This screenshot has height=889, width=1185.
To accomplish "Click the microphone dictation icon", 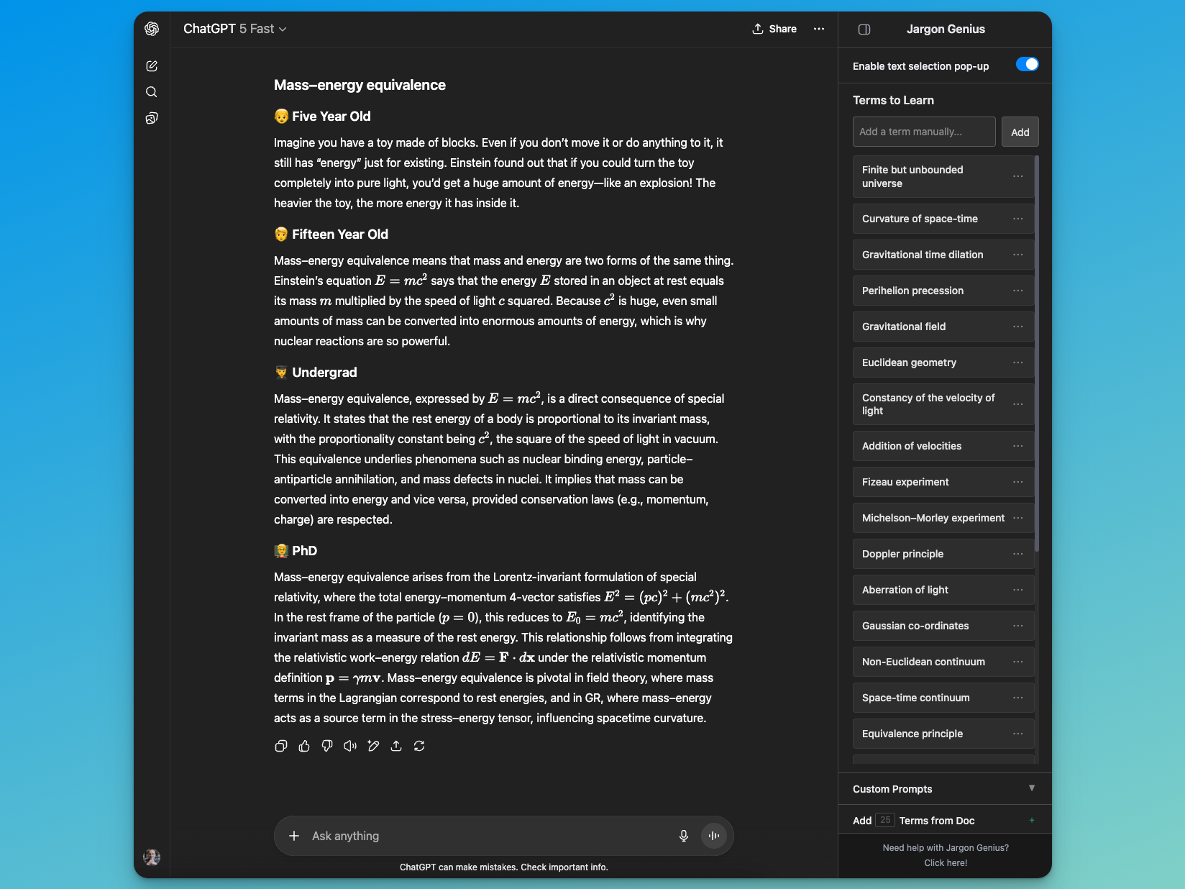I will 684,836.
